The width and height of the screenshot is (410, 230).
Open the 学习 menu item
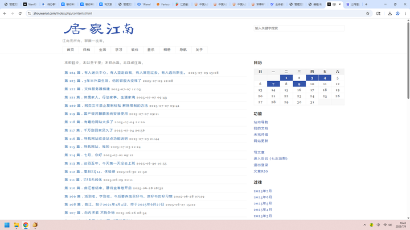118,50
